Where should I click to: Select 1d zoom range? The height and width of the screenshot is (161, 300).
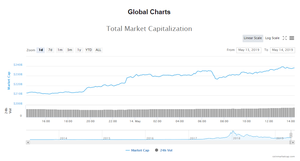click(x=41, y=50)
